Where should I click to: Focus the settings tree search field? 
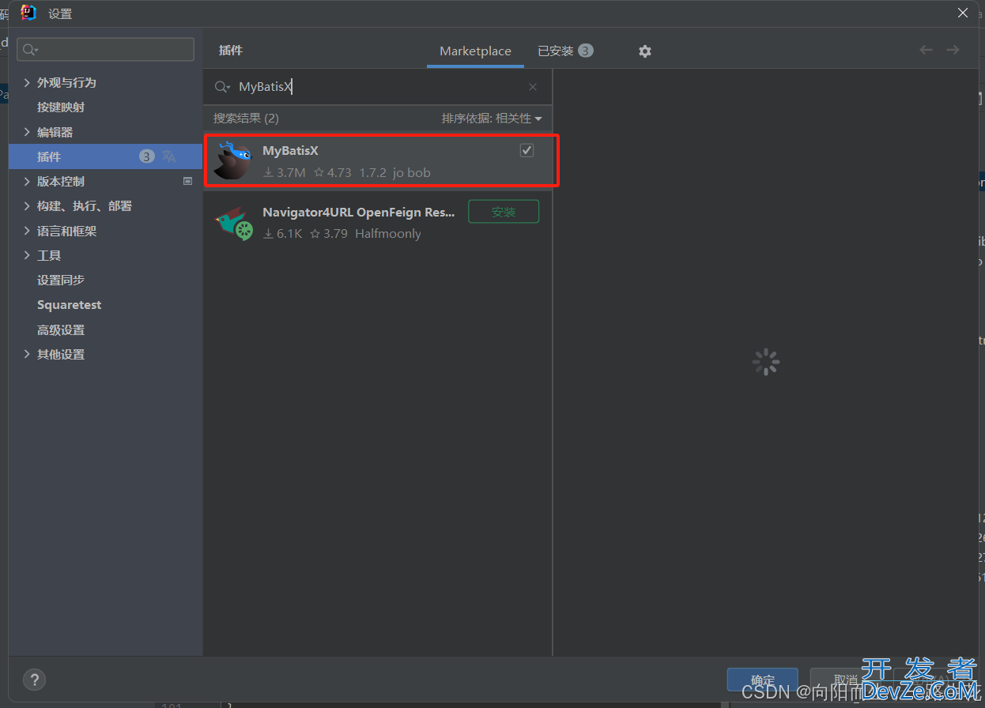[x=105, y=50]
